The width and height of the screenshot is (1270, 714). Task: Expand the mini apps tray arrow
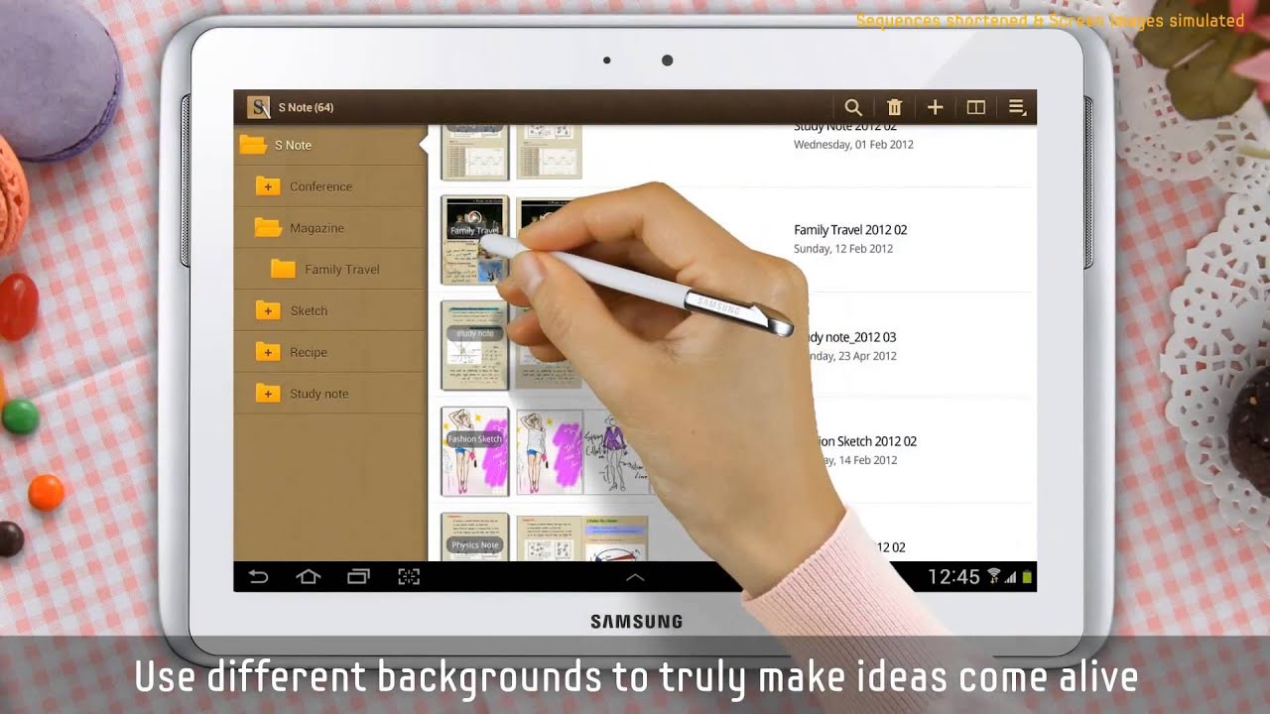(635, 576)
